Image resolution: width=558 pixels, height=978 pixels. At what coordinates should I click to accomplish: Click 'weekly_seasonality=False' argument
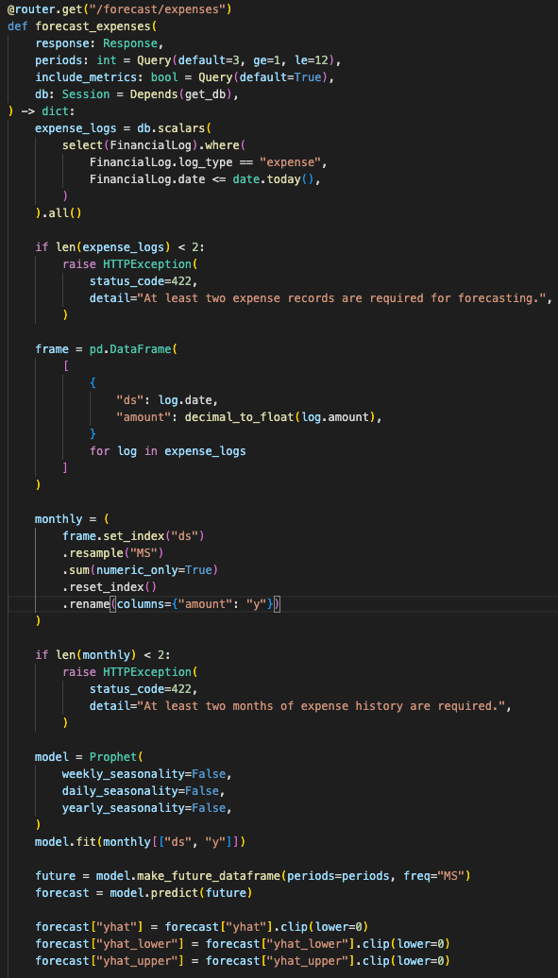tap(144, 773)
